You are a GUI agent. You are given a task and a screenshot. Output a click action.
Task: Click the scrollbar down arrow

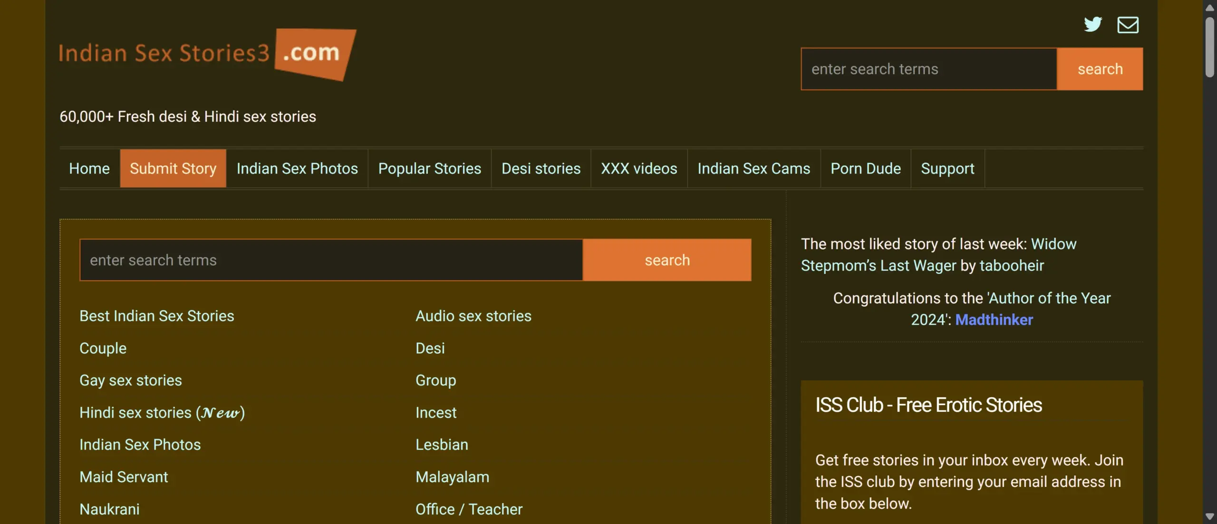click(x=1210, y=516)
